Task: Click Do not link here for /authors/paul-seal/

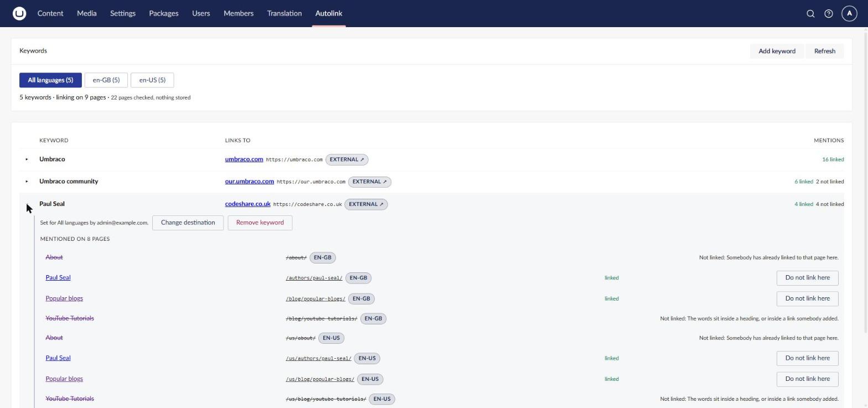Action: pos(808,278)
